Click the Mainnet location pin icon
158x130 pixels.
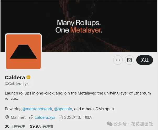click(7, 117)
